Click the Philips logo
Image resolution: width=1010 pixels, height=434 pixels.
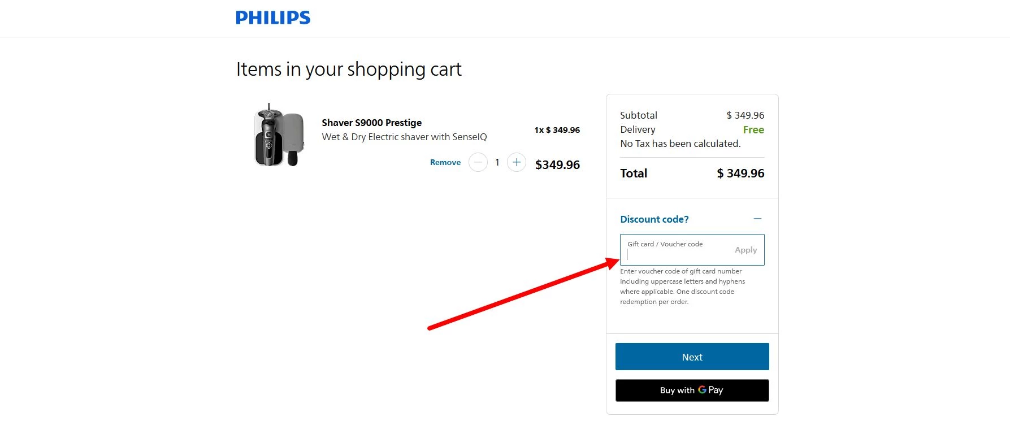coord(272,18)
